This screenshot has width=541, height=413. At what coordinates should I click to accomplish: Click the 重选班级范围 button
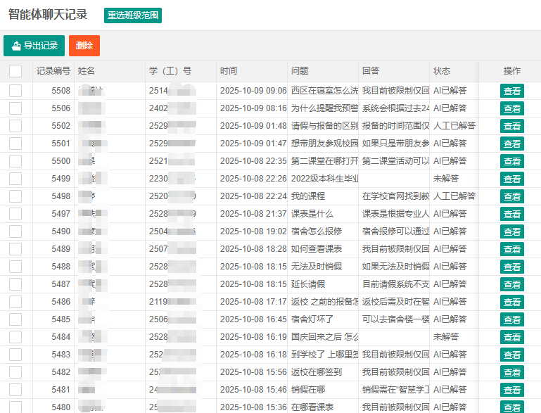click(133, 15)
